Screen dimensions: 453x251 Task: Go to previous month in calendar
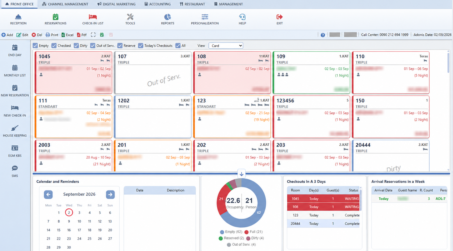[48, 194]
